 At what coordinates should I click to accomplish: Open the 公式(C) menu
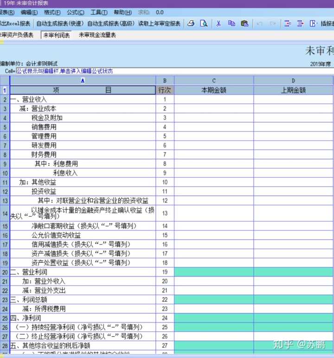click(76, 13)
